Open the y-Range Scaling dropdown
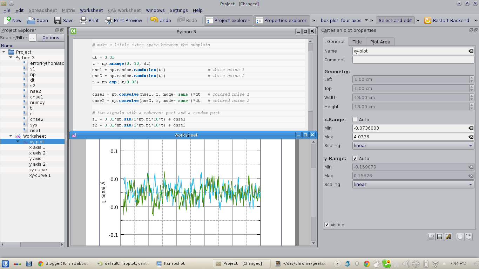 coord(413,184)
